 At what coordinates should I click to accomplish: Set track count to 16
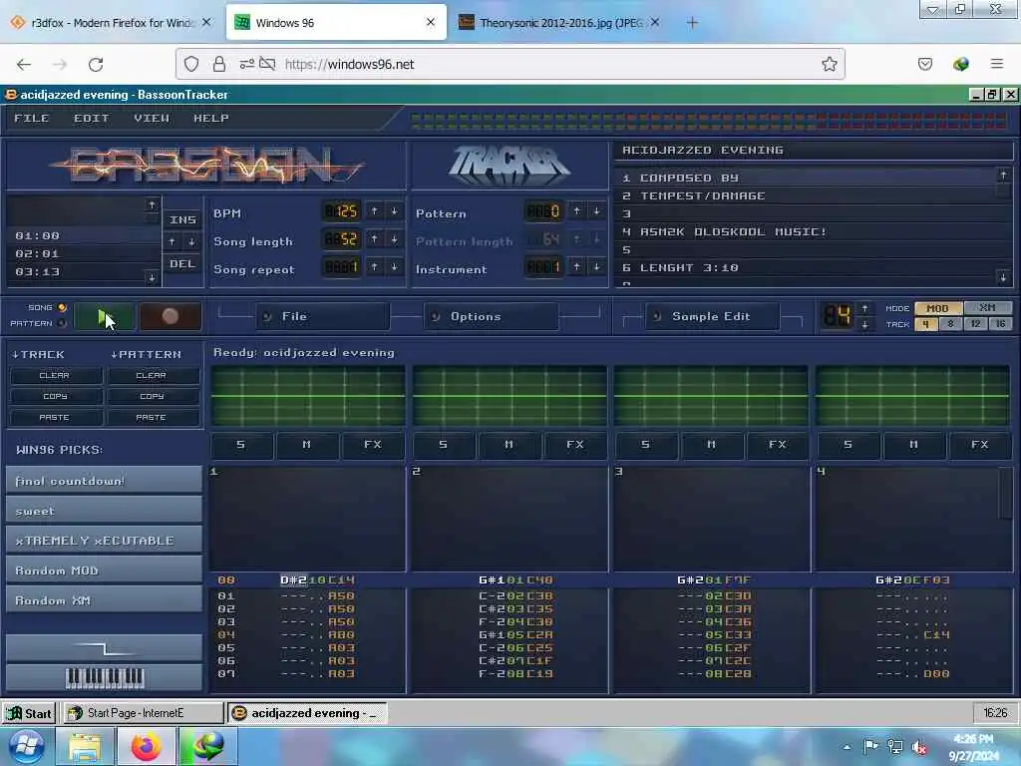1000,324
